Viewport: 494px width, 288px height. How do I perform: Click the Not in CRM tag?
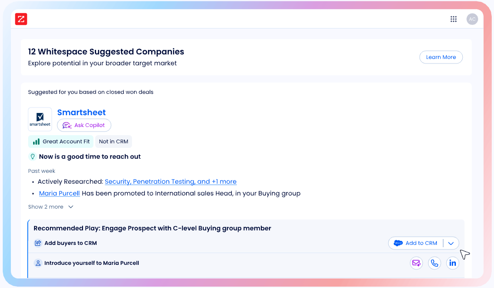[113, 142]
